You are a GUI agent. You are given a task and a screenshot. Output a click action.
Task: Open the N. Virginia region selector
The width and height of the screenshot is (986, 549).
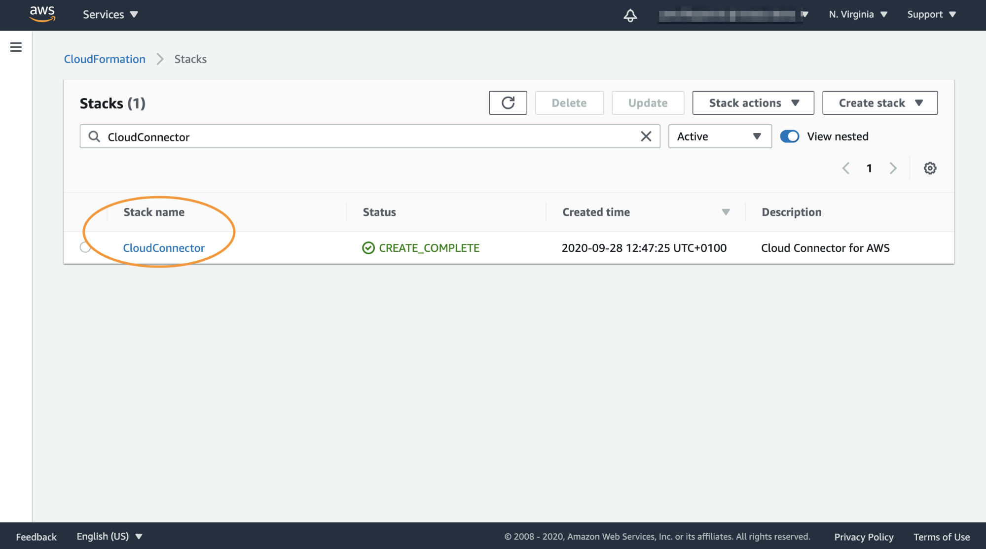[858, 15]
